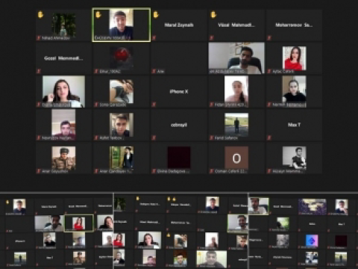The height and width of the screenshot is (269, 358).
Task: Select Nihad Ahmedov's forest profile picture
Action: [x=63, y=25]
